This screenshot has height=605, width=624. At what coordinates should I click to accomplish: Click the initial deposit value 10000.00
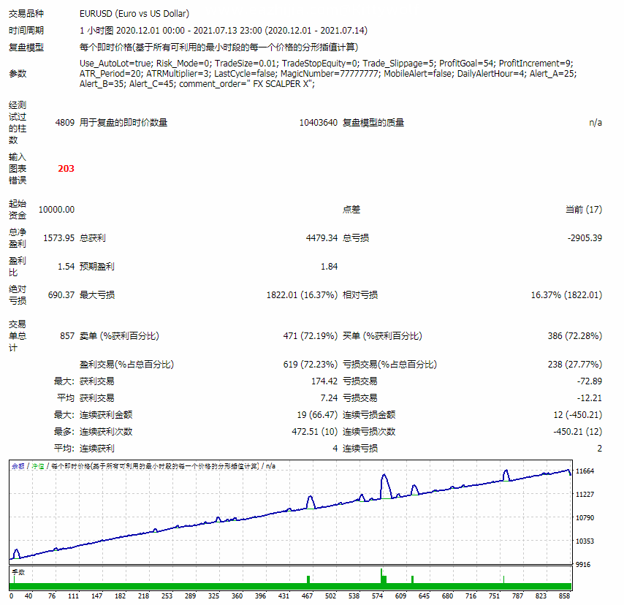tap(56, 210)
